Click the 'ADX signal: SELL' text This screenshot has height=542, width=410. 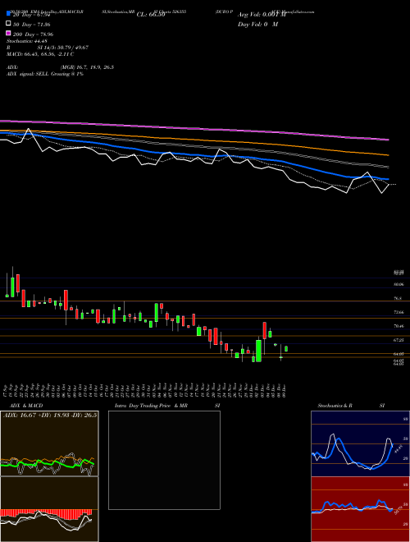pos(29,74)
